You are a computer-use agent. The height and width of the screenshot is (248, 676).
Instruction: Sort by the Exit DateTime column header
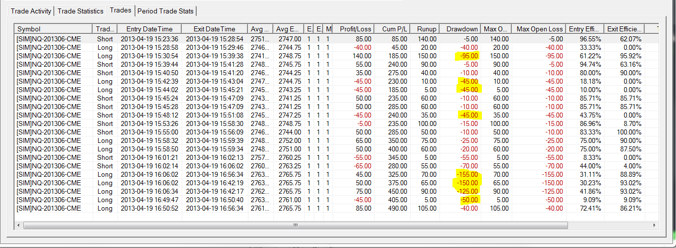(x=215, y=29)
